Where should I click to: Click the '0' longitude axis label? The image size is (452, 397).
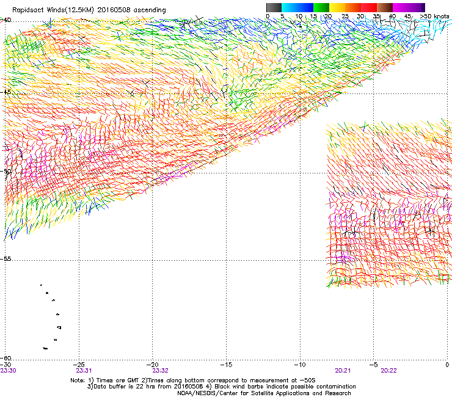click(447, 365)
